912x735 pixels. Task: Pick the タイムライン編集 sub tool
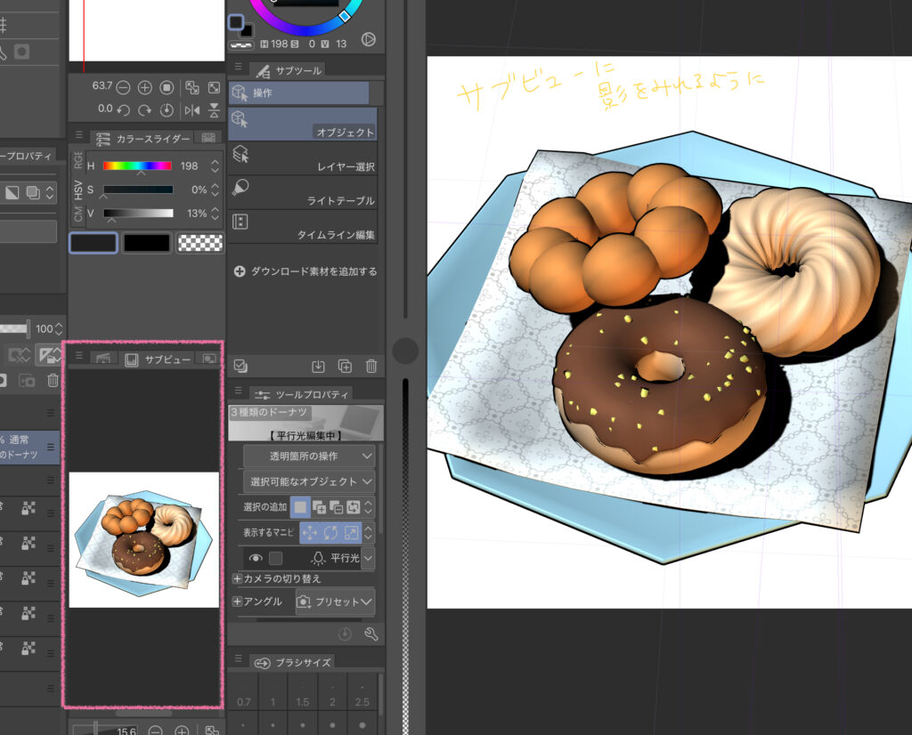(x=302, y=228)
